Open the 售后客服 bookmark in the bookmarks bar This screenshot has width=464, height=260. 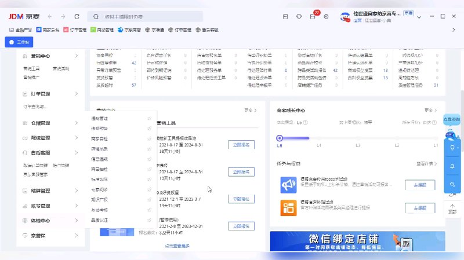[207, 30]
